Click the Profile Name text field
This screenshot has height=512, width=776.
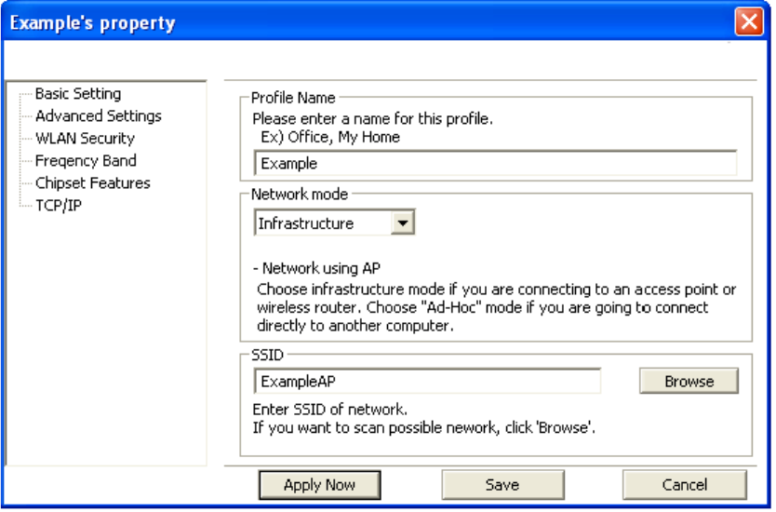coord(495,164)
